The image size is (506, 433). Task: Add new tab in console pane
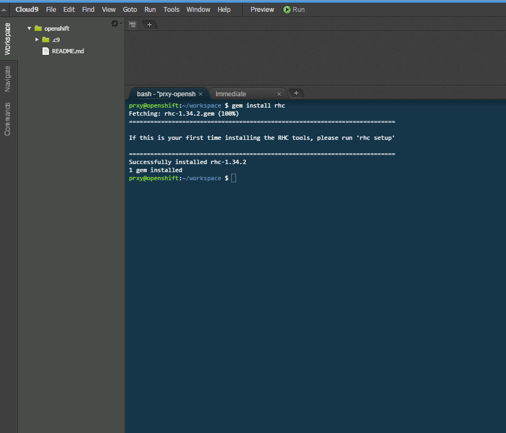click(296, 93)
